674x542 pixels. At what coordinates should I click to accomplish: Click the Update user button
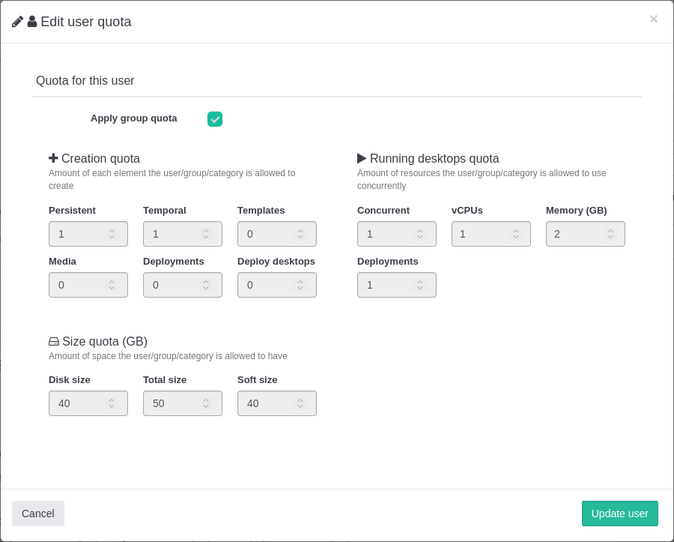pyautogui.click(x=619, y=514)
